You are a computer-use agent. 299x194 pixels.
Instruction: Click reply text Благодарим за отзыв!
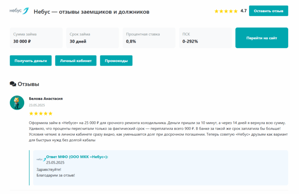click(56, 175)
